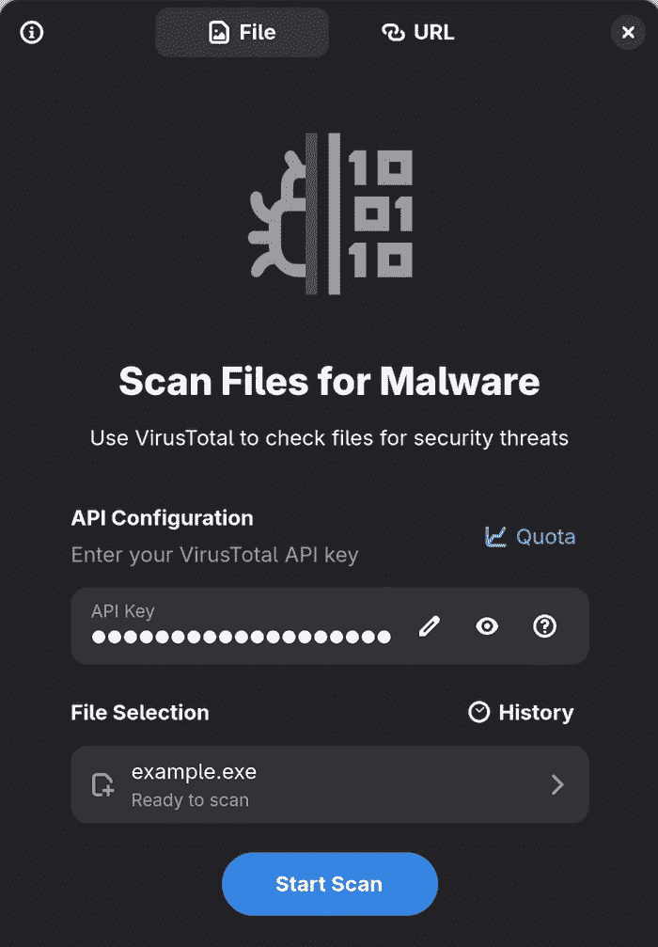Click the question mark help icon
This screenshot has width=658, height=947.
544,626
